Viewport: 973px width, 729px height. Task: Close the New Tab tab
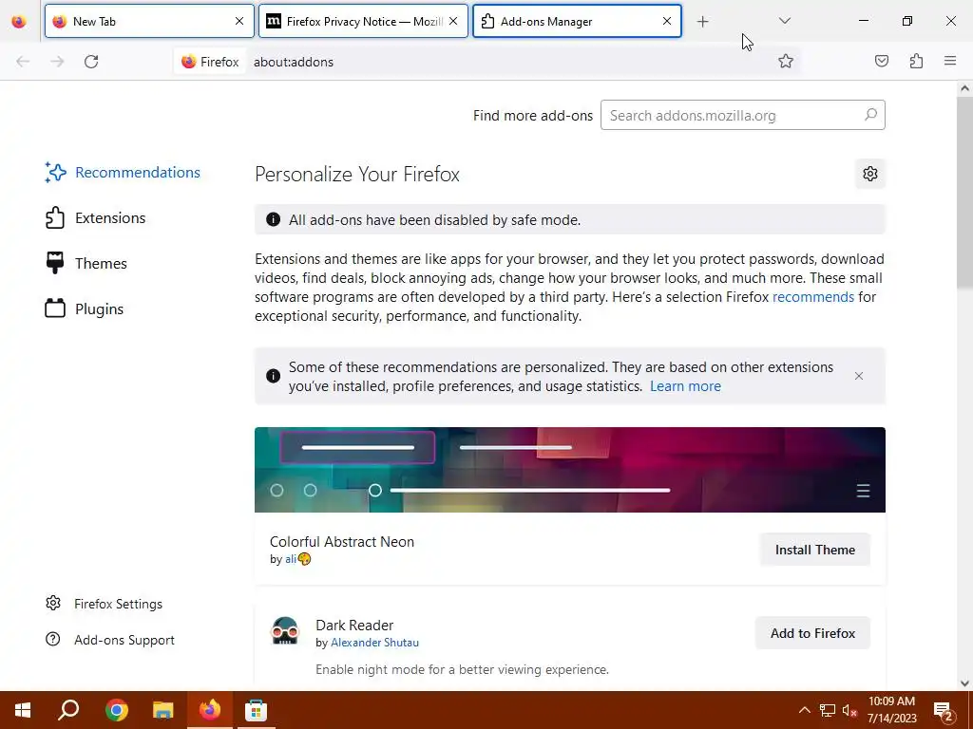coord(239,21)
